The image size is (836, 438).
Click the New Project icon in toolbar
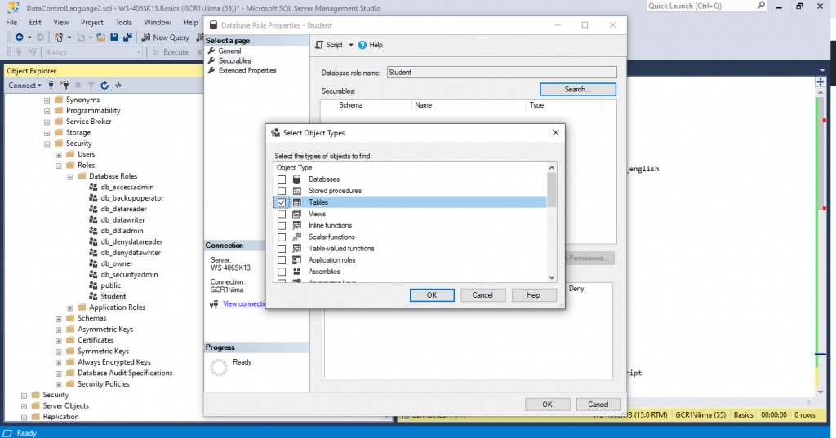point(59,38)
